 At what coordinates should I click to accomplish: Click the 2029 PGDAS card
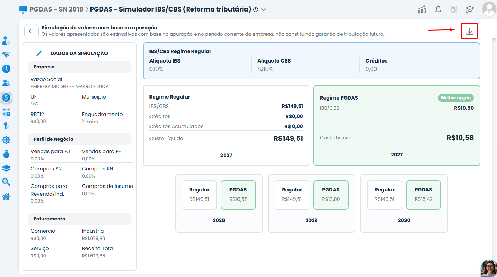pos(331,195)
